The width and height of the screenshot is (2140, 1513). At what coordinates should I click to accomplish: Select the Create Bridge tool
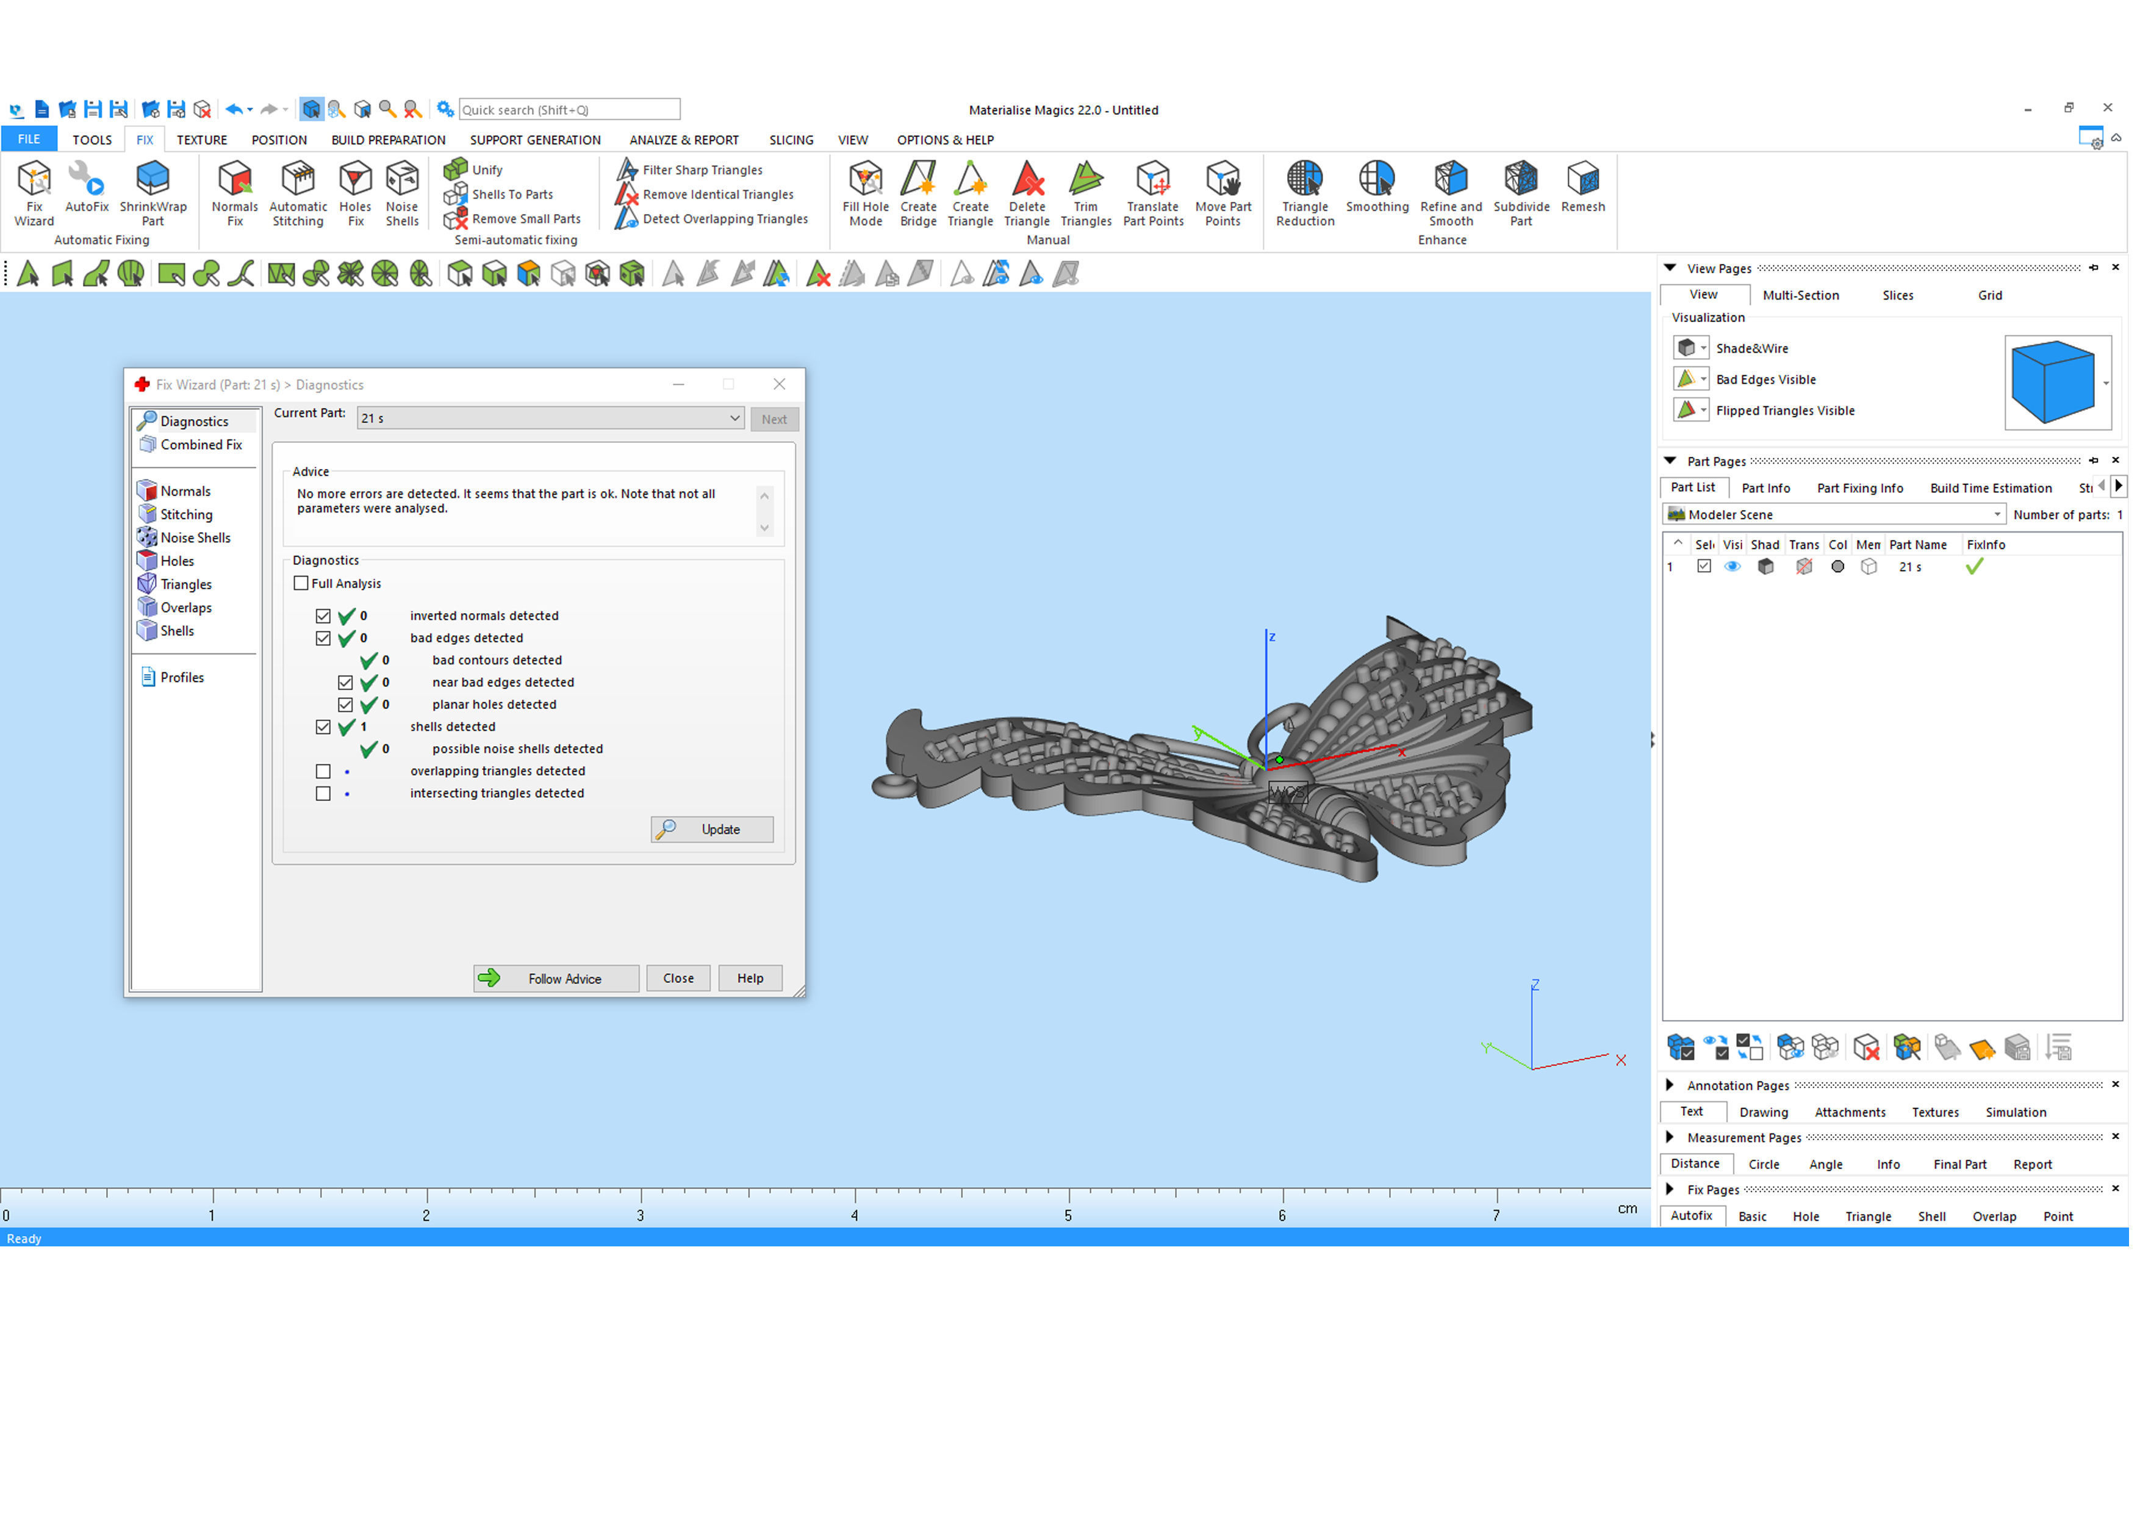(919, 194)
